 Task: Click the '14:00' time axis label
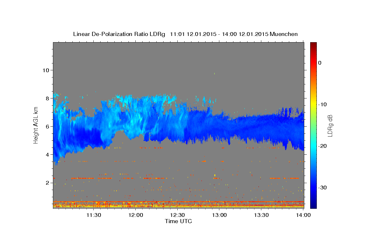[303, 215]
